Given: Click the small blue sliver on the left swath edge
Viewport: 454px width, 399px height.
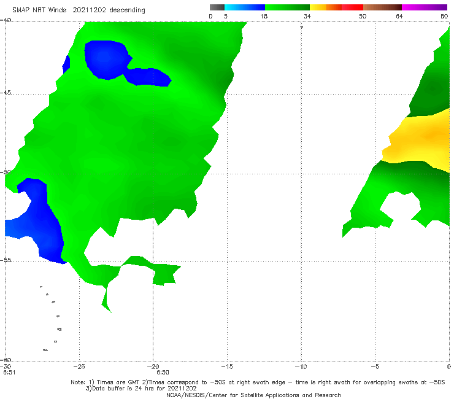Looking at the screenshot, I should click(x=66, y=64).
